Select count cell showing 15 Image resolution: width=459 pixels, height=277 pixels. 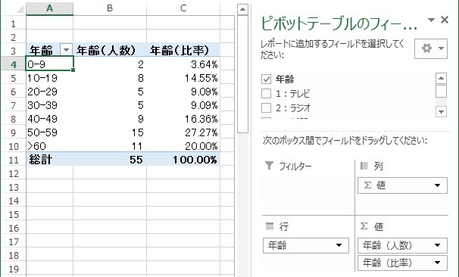(110, 132)
